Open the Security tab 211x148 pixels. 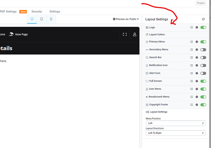click(37, 12)
